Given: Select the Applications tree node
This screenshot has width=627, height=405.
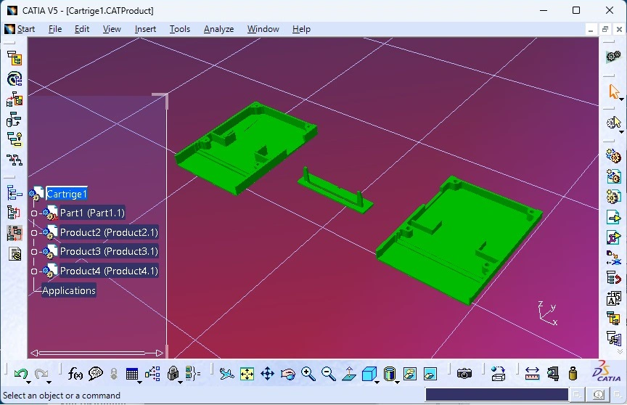Looking at the screenshot, I should click(69, 290).
